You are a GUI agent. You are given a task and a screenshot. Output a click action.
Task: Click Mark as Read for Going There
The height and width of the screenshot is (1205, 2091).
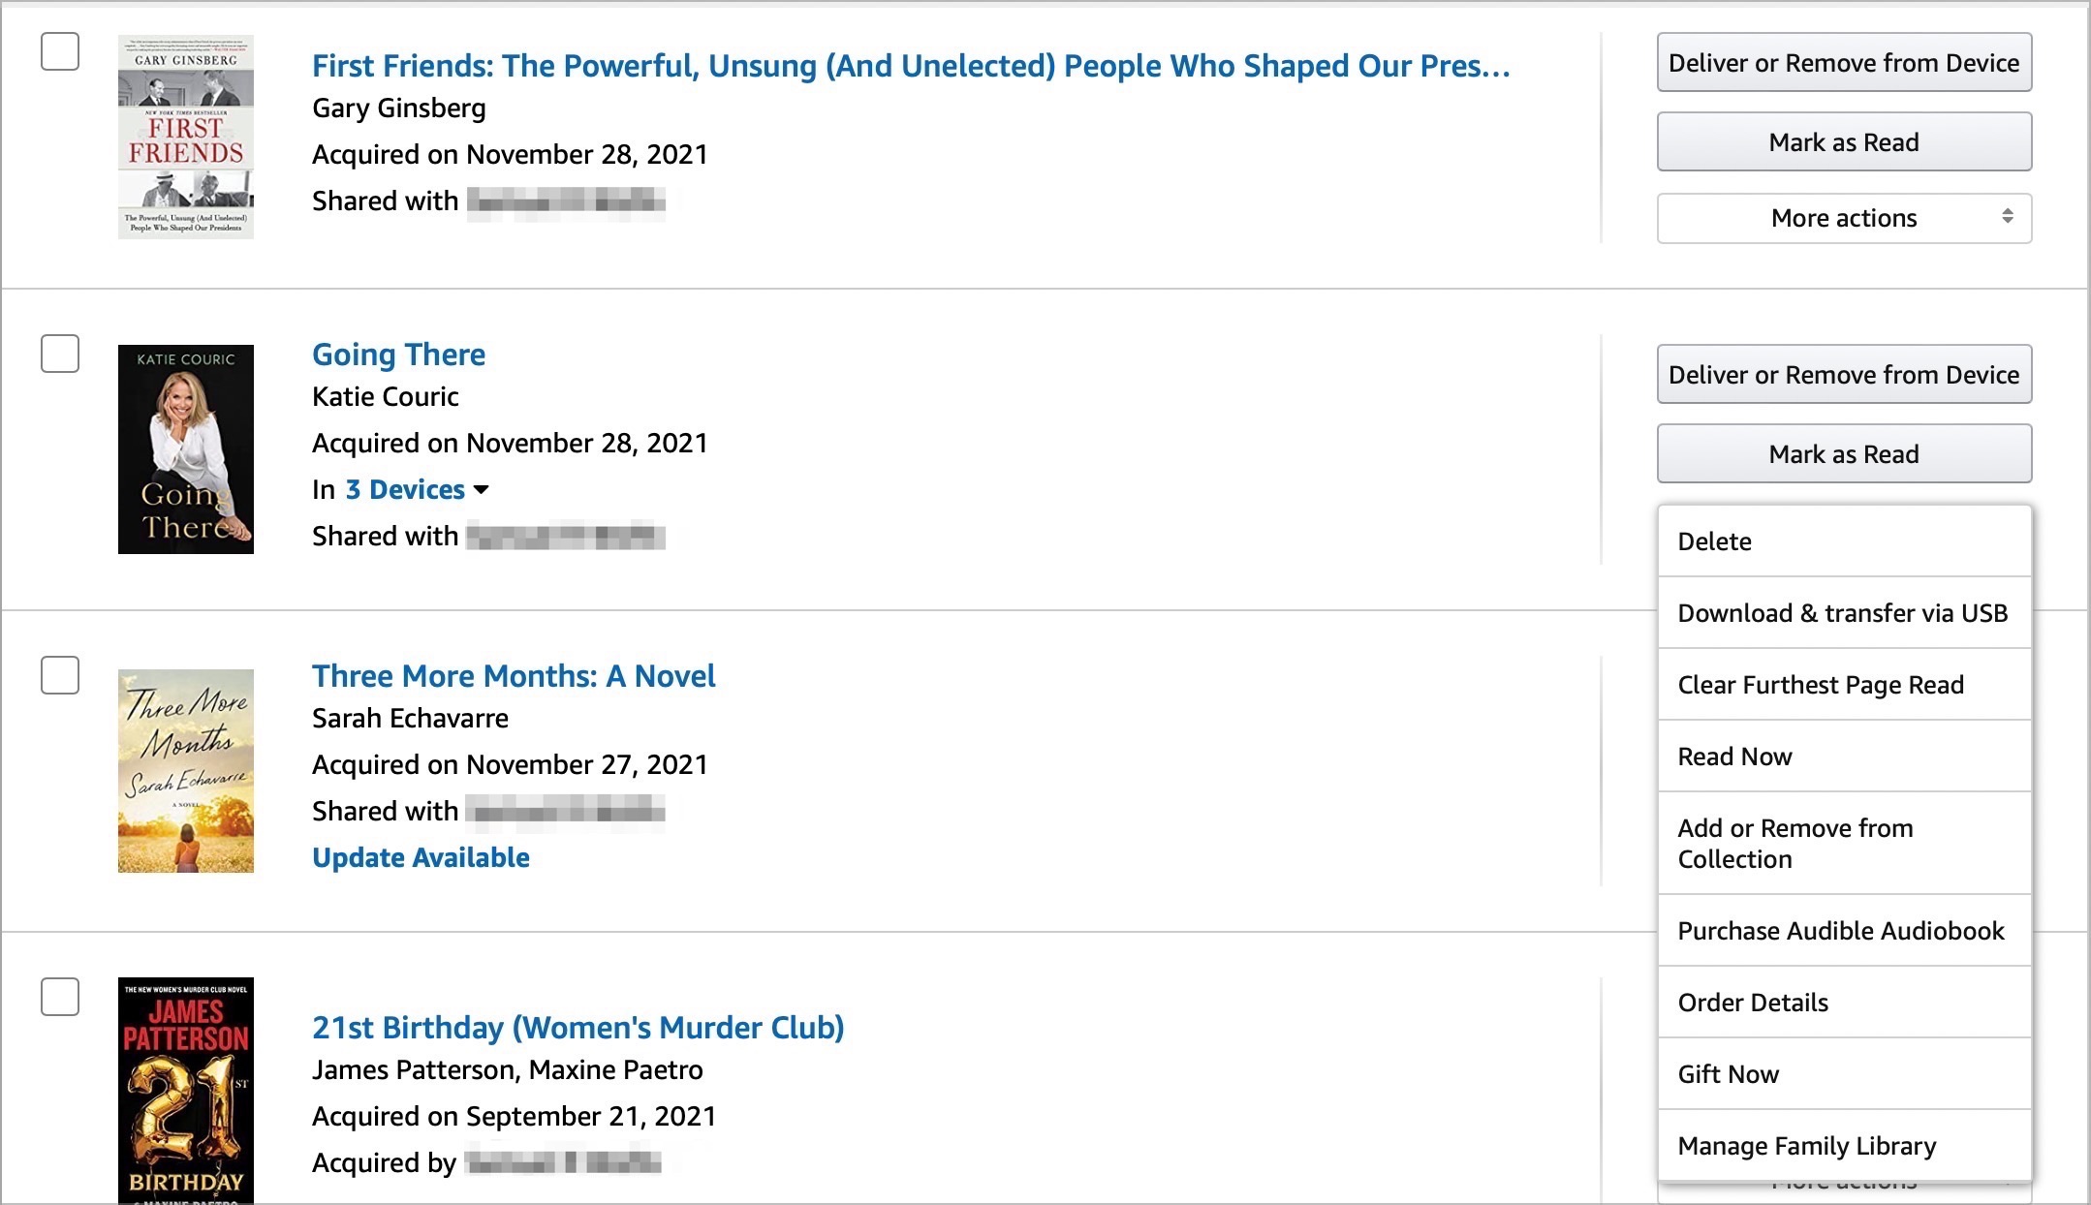click(x=1844, y=454)
